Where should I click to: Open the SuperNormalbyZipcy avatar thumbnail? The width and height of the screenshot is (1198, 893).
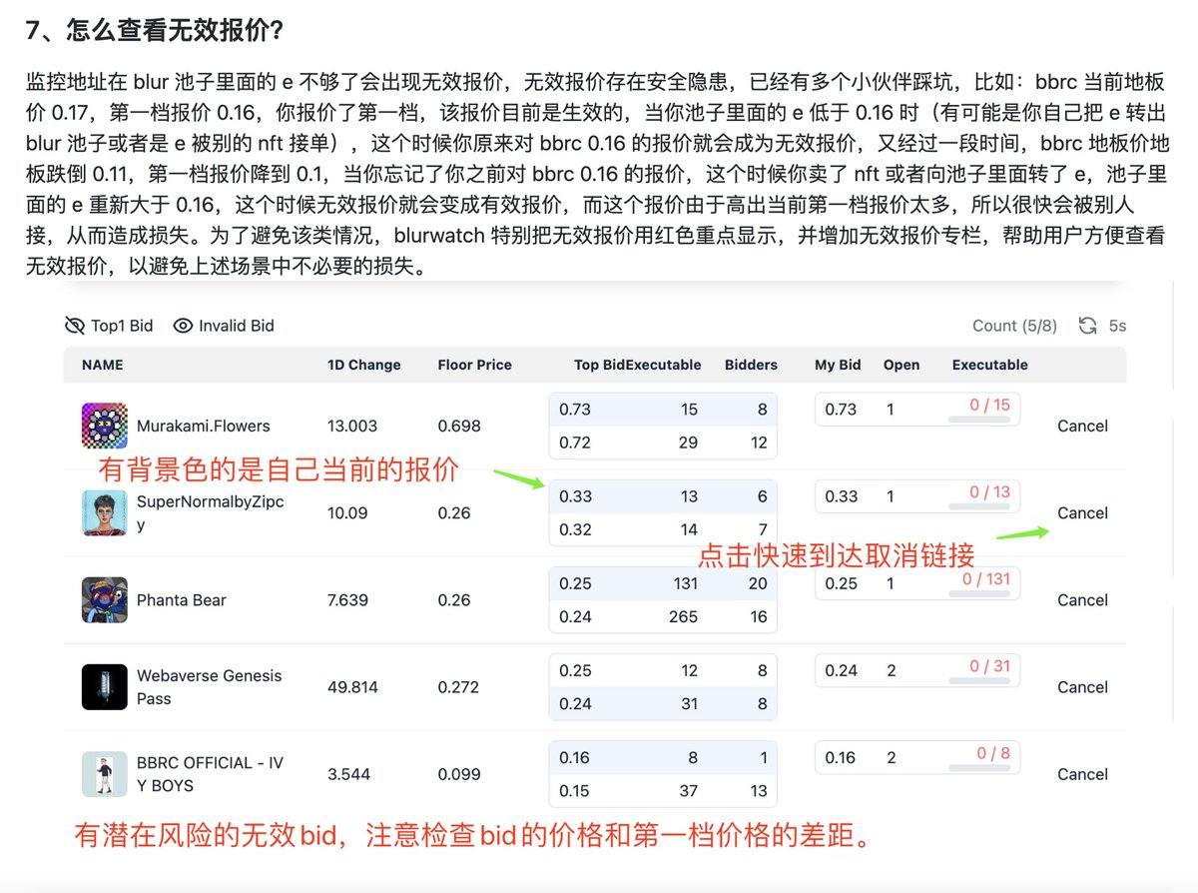tap(105, 512)
